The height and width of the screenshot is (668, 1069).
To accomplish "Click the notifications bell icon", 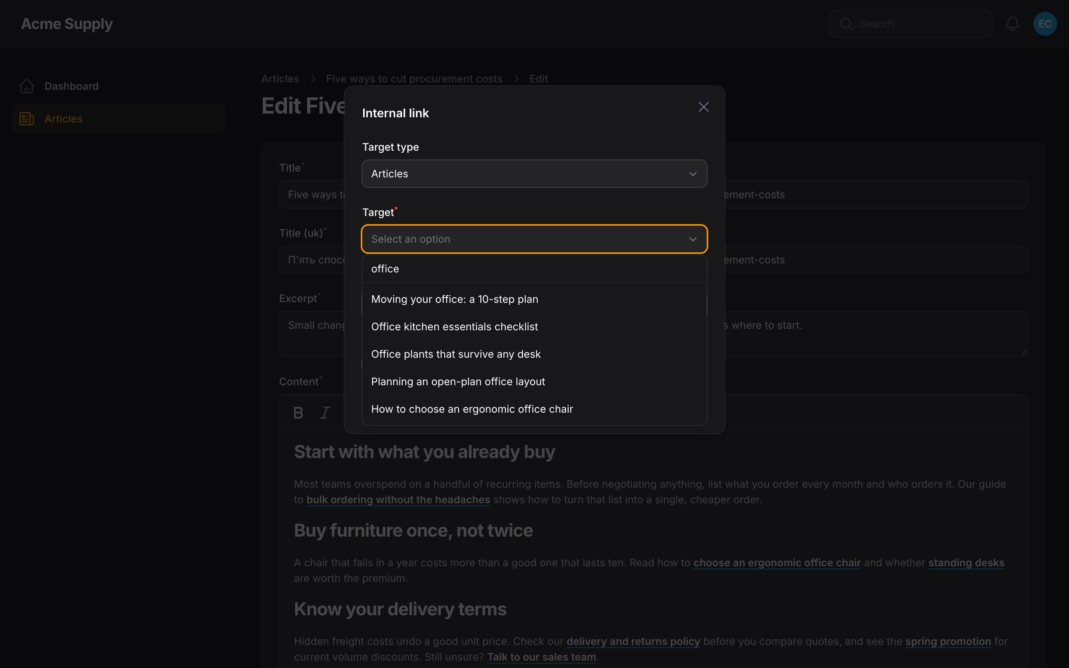I will coord(1012,24).
